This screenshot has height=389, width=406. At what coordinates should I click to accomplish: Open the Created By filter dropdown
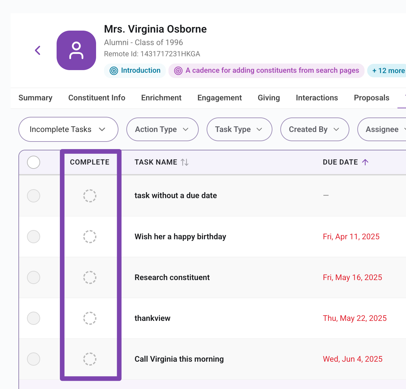point(315,129)
